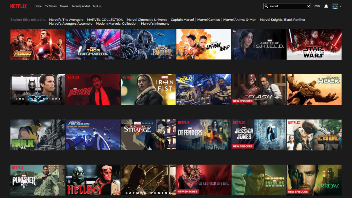352x198 pixels.
Task: Expand the account menu dropdown arrow
Action: (x=341, y=6)
